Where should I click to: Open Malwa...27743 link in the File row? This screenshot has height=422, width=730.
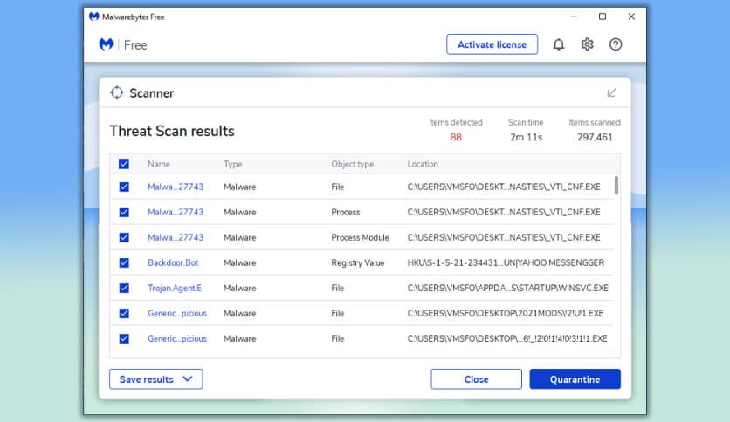[176, 187]
